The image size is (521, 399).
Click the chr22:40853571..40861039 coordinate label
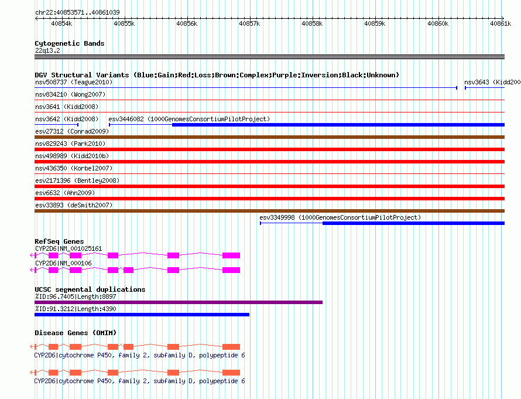(x=77, y=12)
